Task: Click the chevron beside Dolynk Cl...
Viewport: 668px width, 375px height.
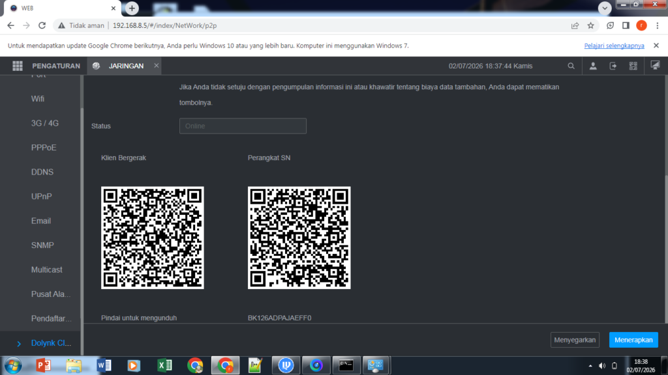Action: point(19,344)
